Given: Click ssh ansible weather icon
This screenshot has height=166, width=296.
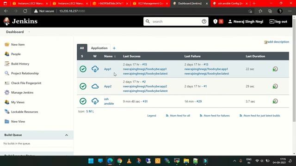Looking at the screenshot, I should (95, 101).
